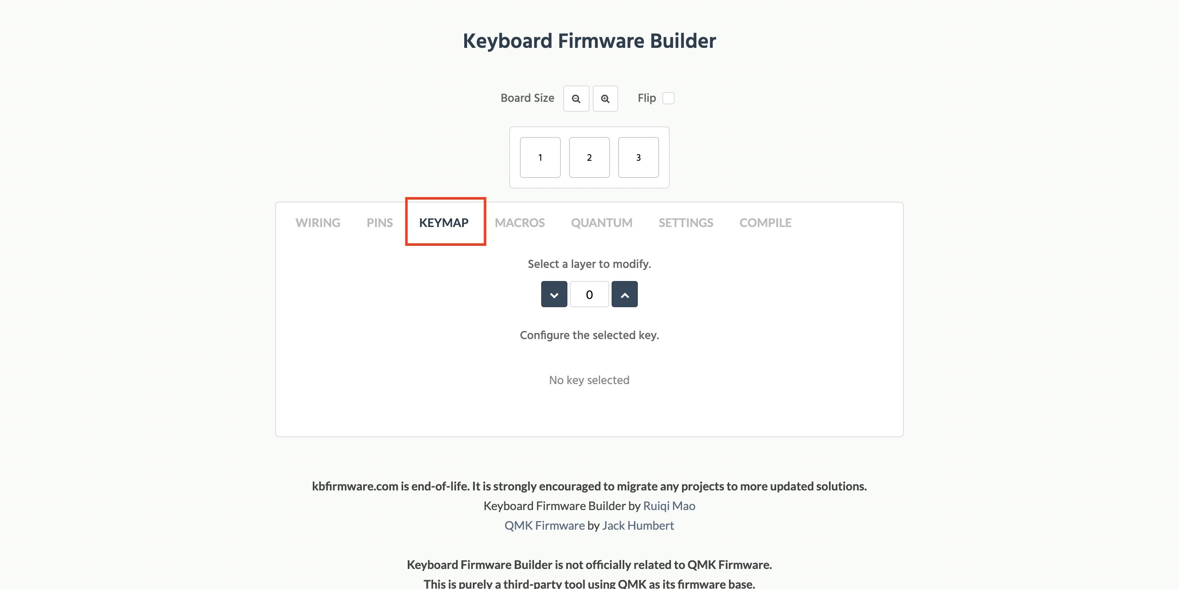
Task: Click the up chevron to raise the layer
Action: (624, 294)
